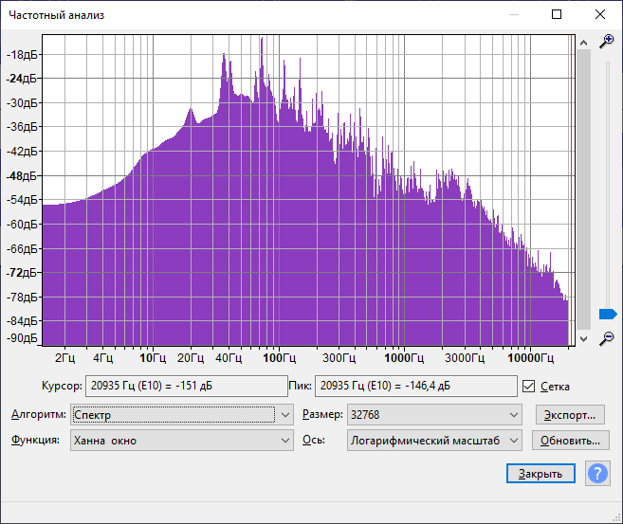Click the blue vertical zoom slider thumb
Image resolution: width=623 pixels, height=524 pixels.
click(608, 314)
